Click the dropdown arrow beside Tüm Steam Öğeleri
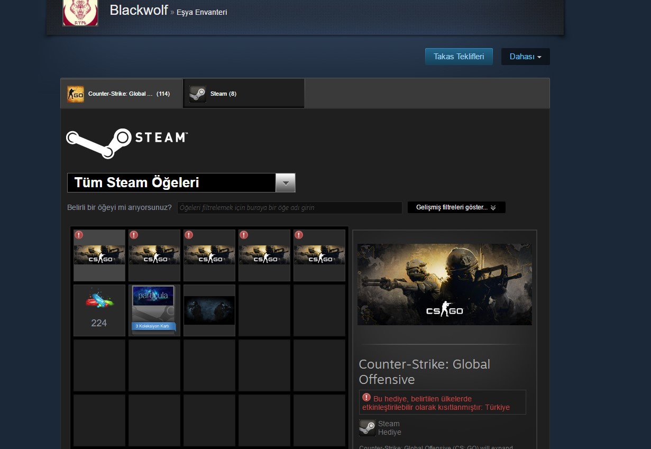This screenshot has width=651, height=449. pos(286,183)
